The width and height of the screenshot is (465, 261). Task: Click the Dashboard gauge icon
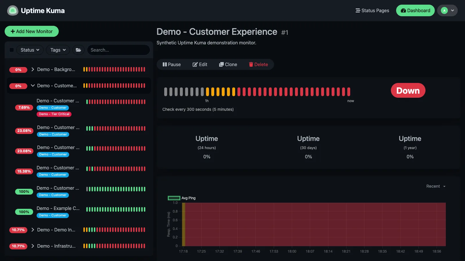(403, 11)
